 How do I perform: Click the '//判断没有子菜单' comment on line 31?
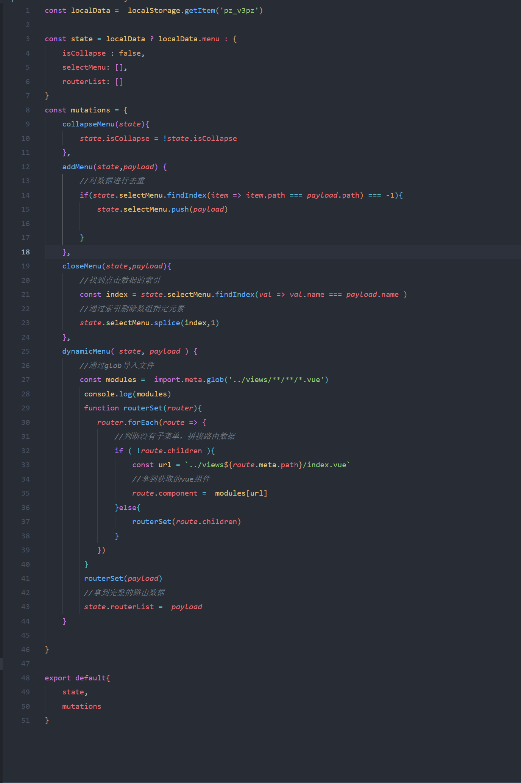pyautogui.click(x=149, y=437)
